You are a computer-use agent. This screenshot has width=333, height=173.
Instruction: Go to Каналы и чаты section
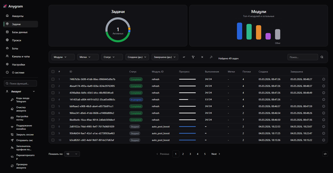pos(21,56)
